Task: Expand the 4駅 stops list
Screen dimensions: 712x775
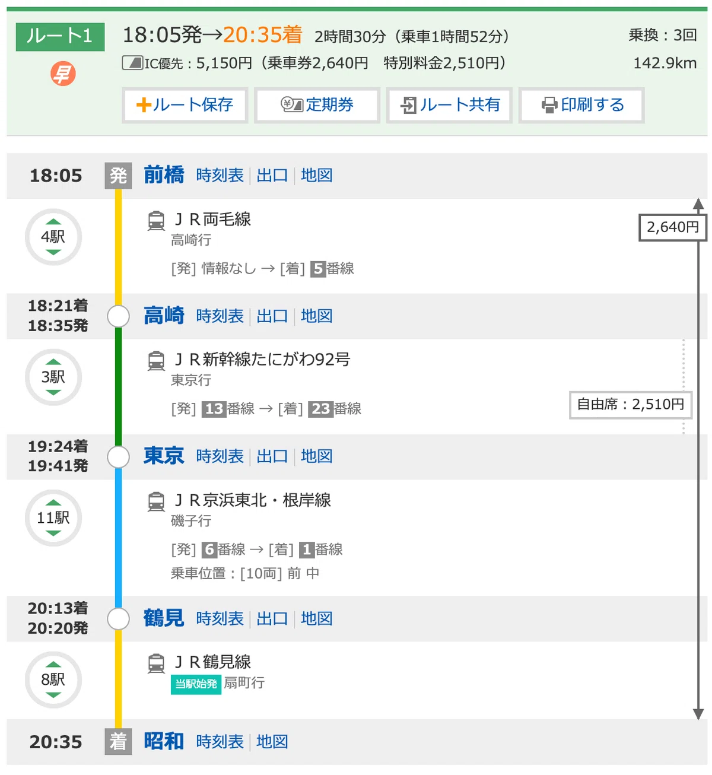Action: 53,237
